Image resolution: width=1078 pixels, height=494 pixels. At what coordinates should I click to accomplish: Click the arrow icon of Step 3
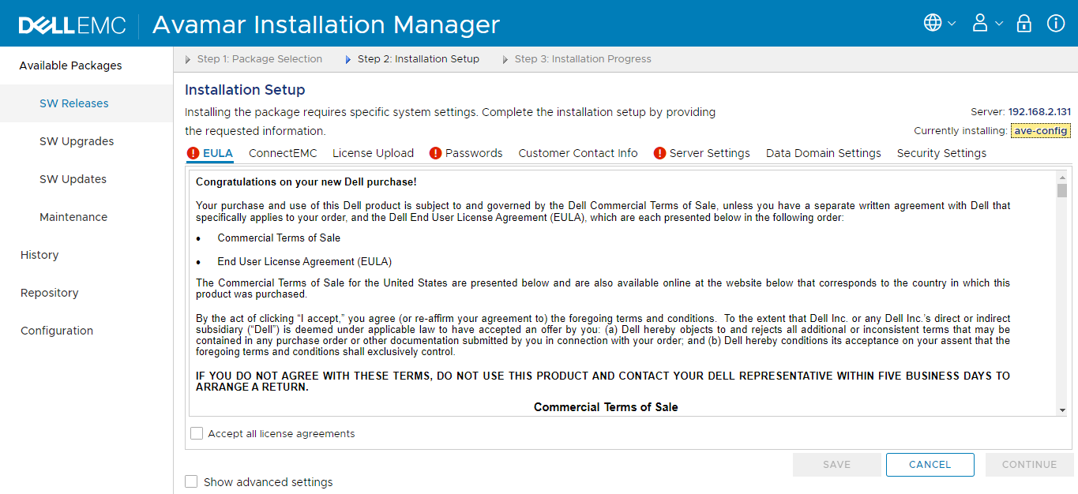tap(505, 59)
